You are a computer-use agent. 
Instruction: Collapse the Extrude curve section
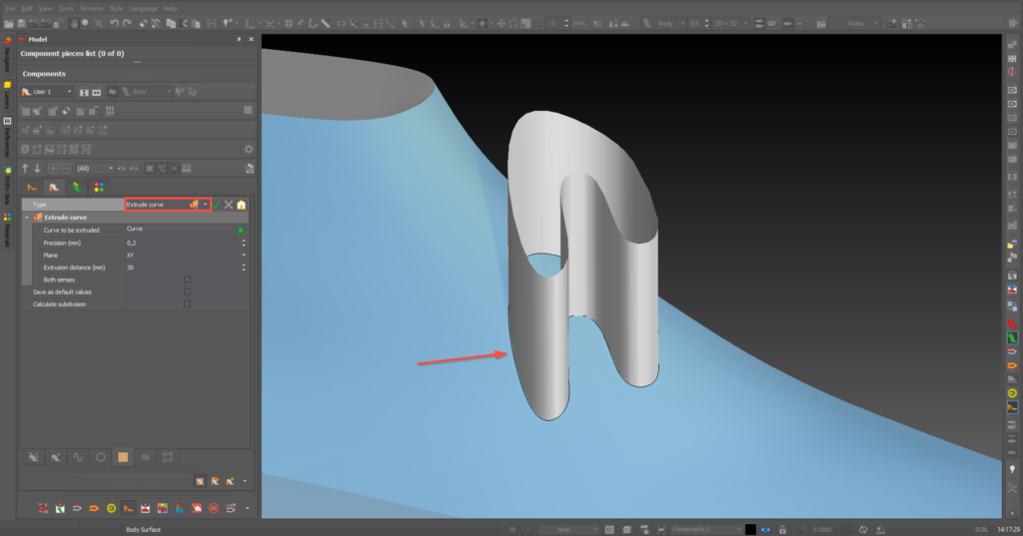point(27,218)
